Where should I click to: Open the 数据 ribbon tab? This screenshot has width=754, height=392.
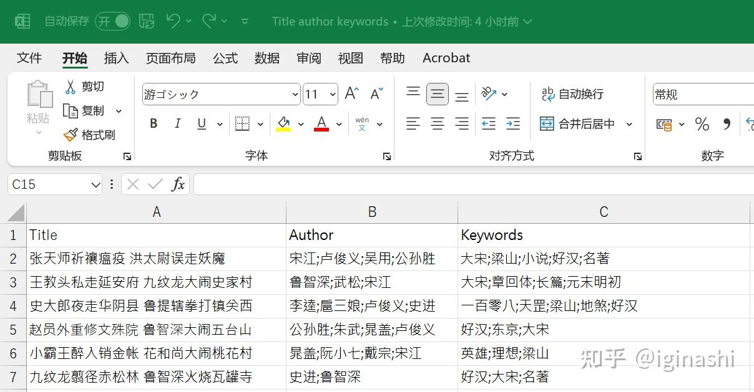click(267, 58)
